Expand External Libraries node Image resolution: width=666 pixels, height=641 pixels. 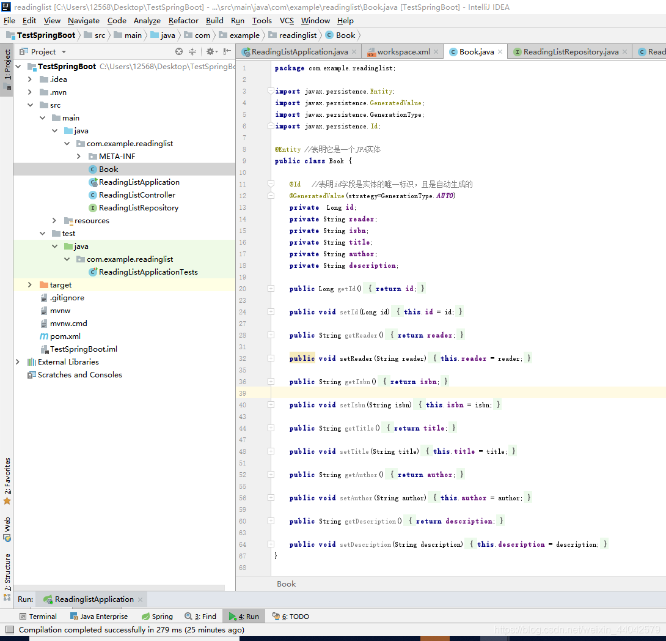[x=18, y=361]
